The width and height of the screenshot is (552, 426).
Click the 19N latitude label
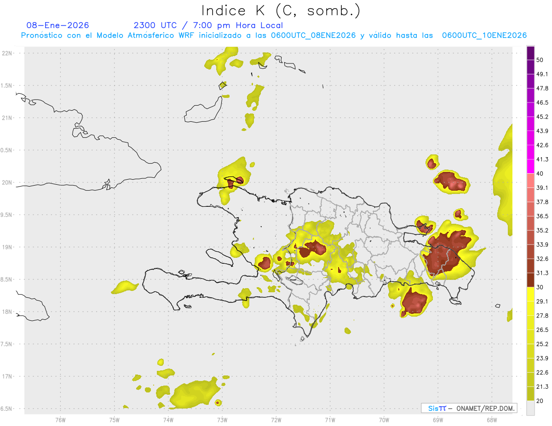pyautogui.click(x=7, y=247)
